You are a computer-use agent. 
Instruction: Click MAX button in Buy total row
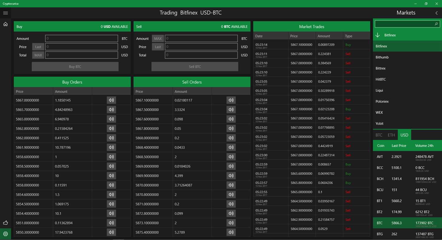pyautogui.click(x=38, y=55)
